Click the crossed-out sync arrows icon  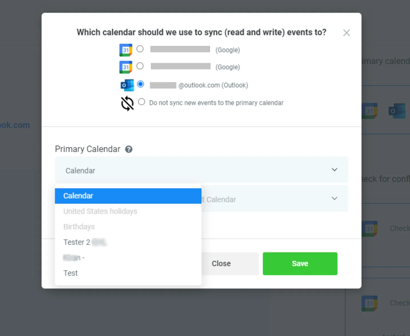point(127,103)
